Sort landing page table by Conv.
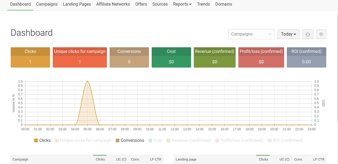This screenshot has height=164, width=338. click(x=298, y=159)
